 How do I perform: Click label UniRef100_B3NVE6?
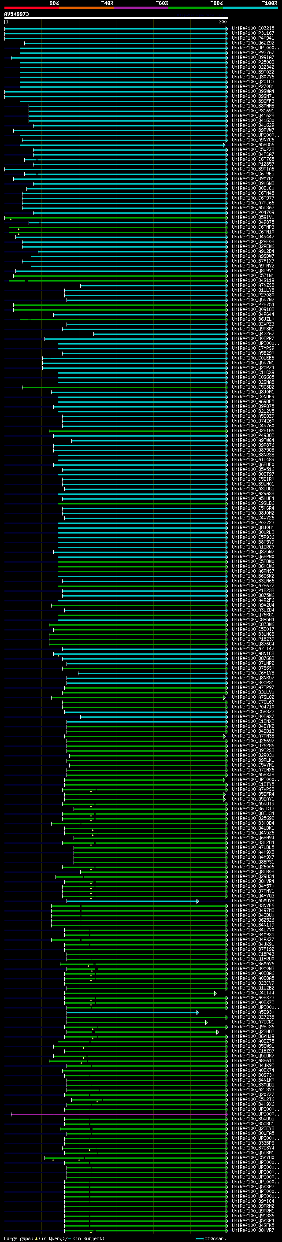coord(253,905)
